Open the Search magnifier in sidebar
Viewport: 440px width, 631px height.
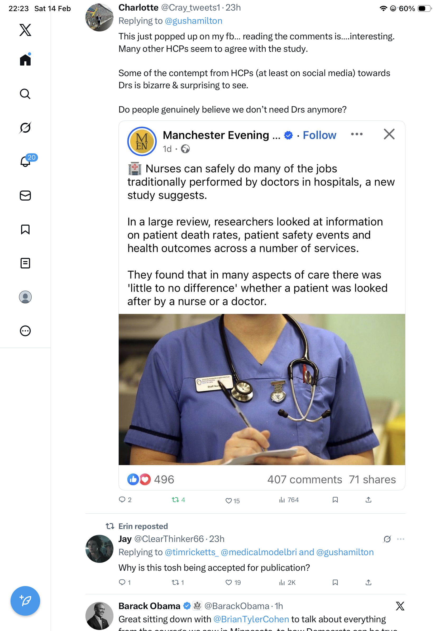point(25,94)
